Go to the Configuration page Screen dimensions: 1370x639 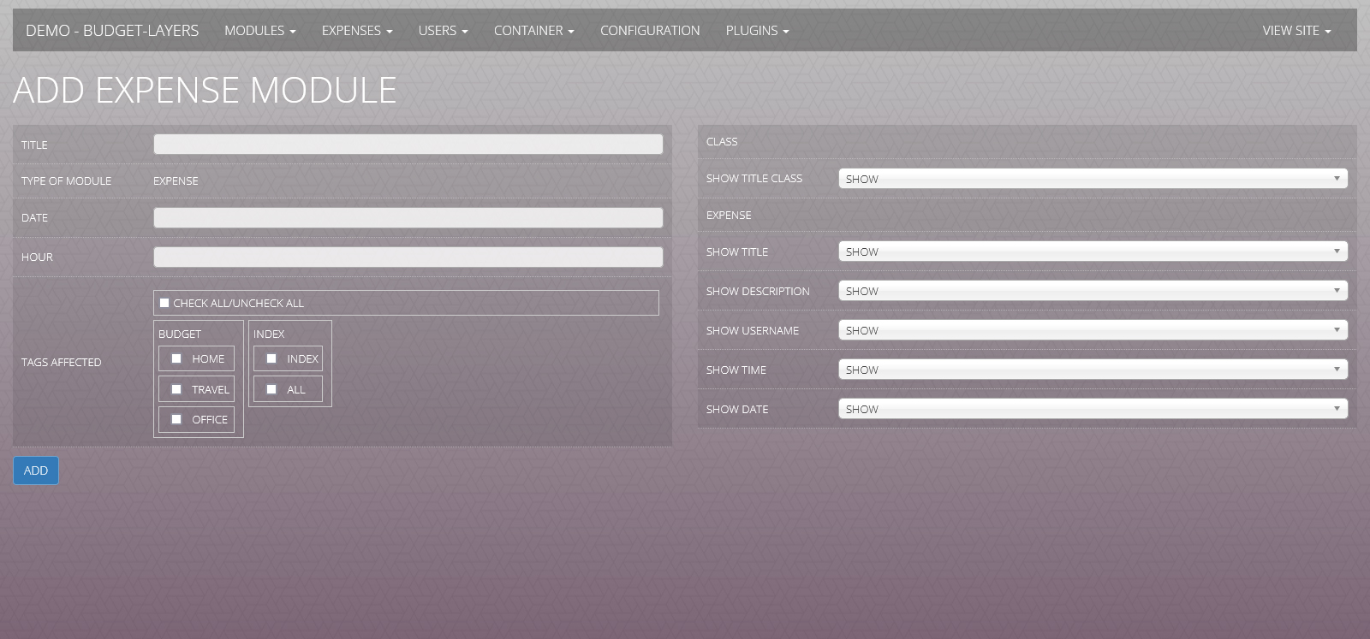pyautogui.click(x=650, y=31)
